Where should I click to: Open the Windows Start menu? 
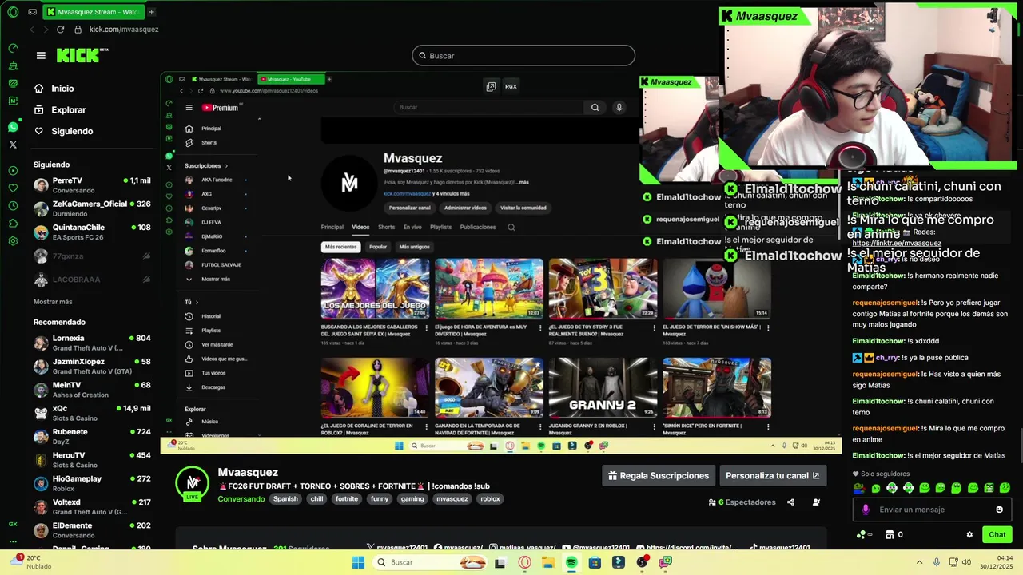[x=358, y=562]
